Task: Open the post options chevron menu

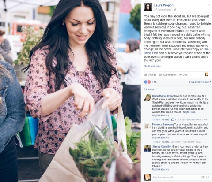Action: click(x=208, y=5)
